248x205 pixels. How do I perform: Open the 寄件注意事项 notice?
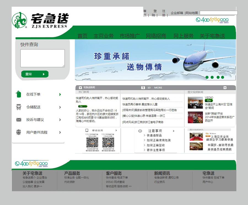coord(156,150)
